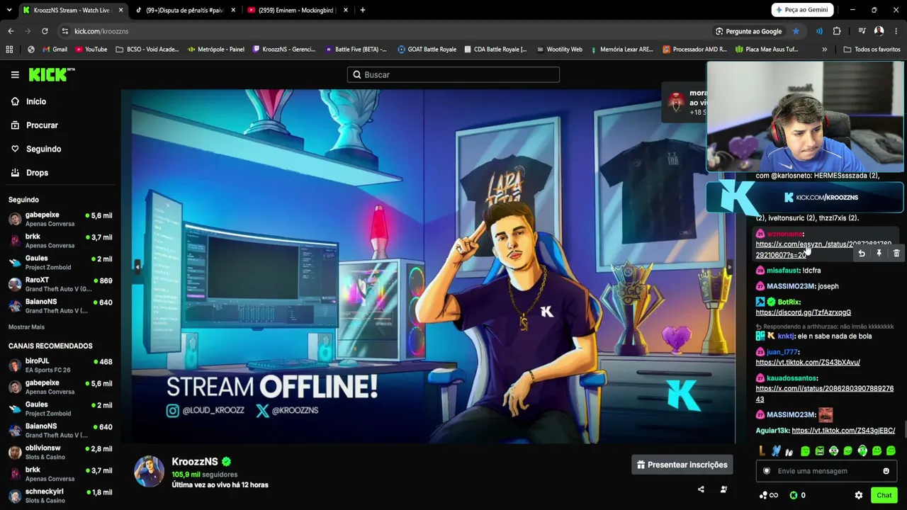Open the tab search dropdown
Viewport: 907px width, 510px height.
pyautogui.click(x=11, y=10)
